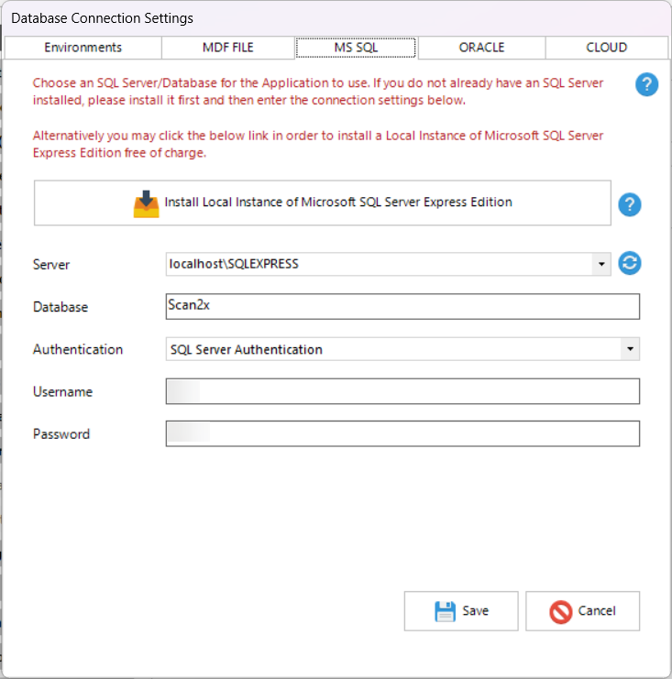Switch to the Environments tab

[83, 48]
